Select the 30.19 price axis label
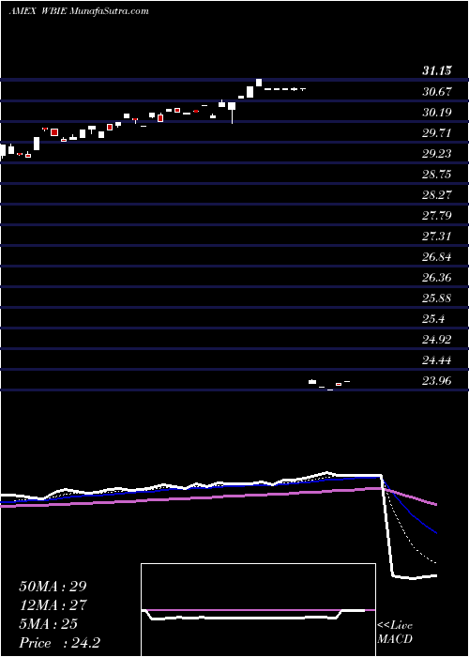This screenshot has height=657, width=469. tap(437, 113)
